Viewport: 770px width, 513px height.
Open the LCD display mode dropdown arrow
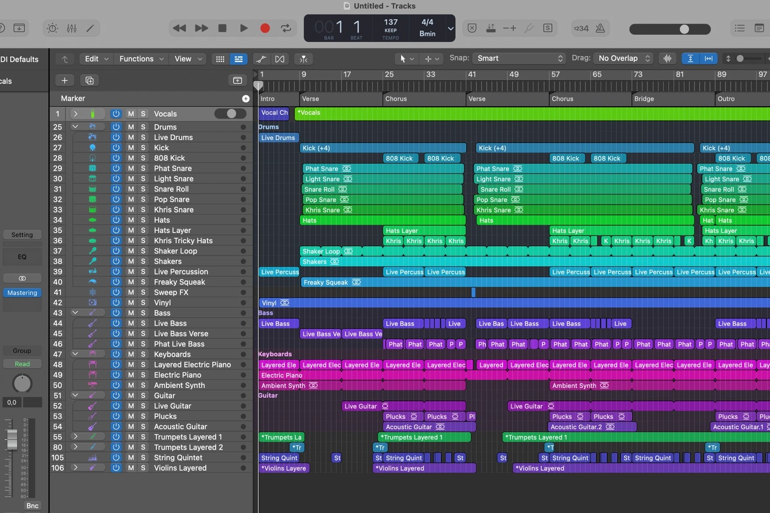point(450,28)
